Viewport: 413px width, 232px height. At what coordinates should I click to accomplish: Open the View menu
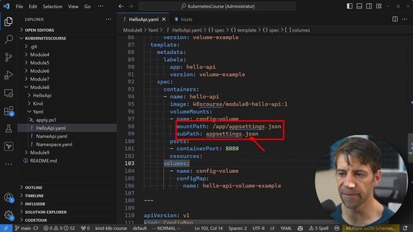pyautogui.click(x=73, y=6)
